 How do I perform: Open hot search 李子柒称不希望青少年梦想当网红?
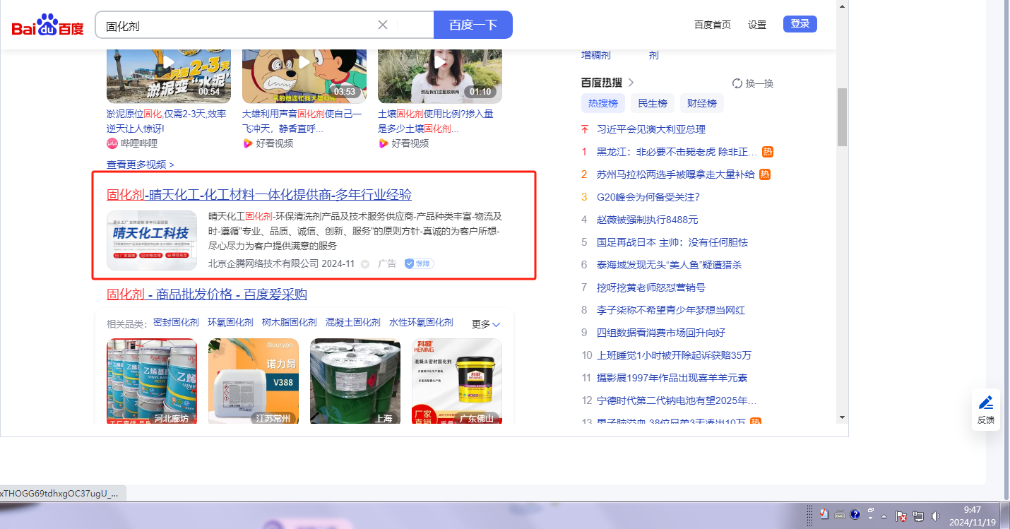point(671,310)
